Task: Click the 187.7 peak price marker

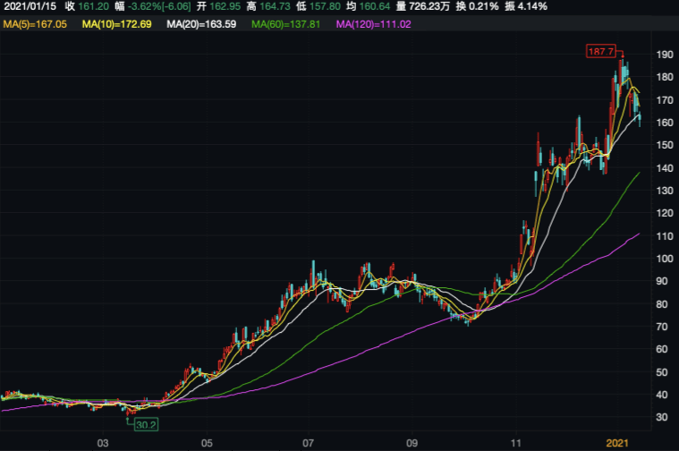Action: coord(598,52)
